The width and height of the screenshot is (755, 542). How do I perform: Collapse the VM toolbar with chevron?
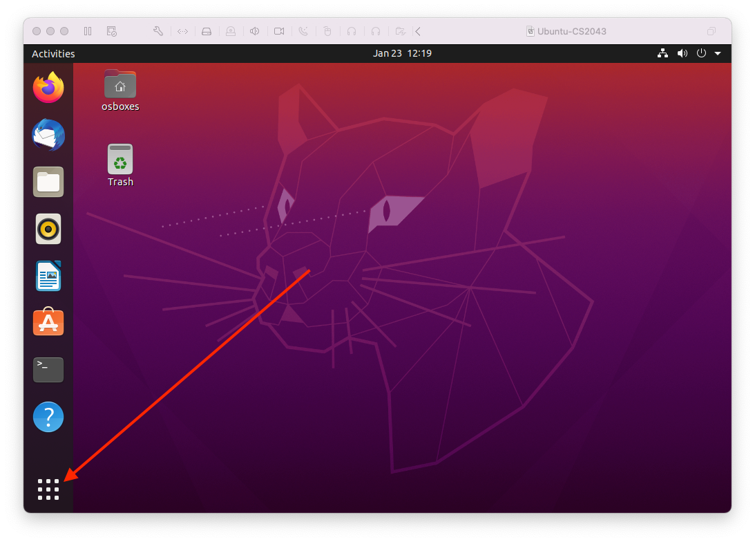418,31
